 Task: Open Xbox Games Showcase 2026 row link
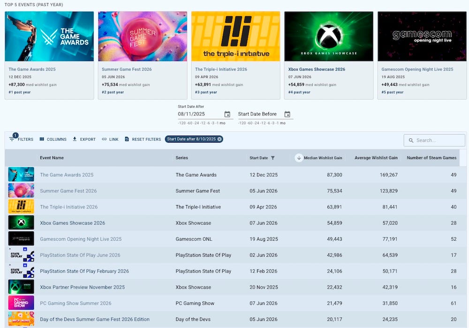[72, 223]
